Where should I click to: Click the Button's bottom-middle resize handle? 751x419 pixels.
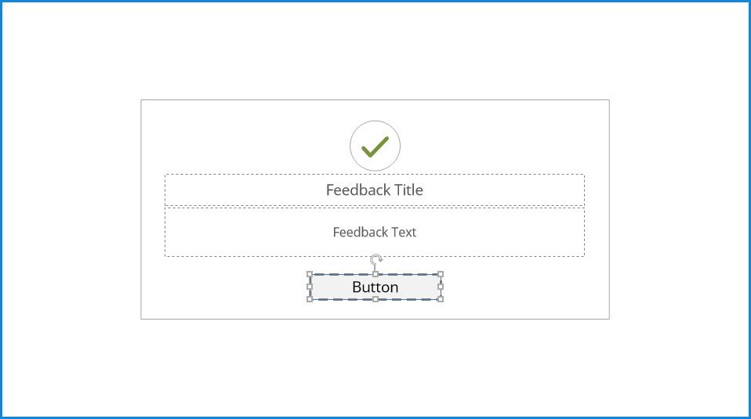click(375, 299)
